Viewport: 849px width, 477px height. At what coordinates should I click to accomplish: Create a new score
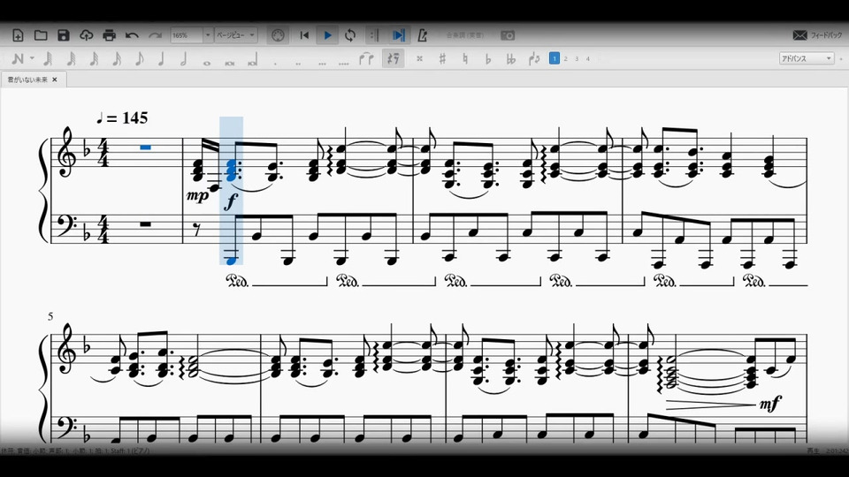click(x=18, y=35)
